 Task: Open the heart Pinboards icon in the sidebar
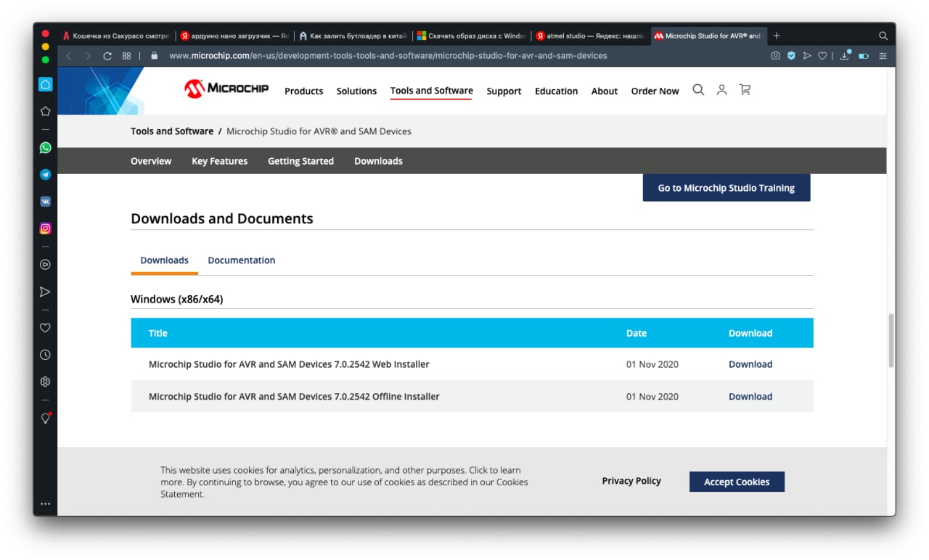pyautogui.click(x=45, y=328)
